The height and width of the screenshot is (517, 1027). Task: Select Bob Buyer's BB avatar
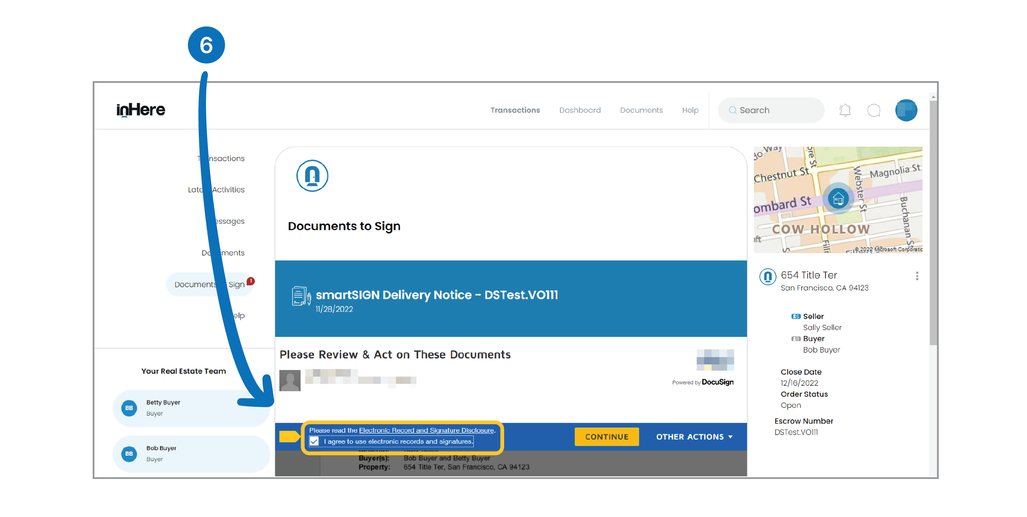coord(128,454)
